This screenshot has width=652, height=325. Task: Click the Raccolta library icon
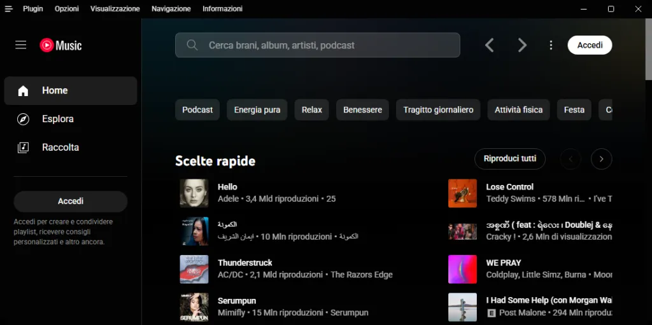pos(24,148)
